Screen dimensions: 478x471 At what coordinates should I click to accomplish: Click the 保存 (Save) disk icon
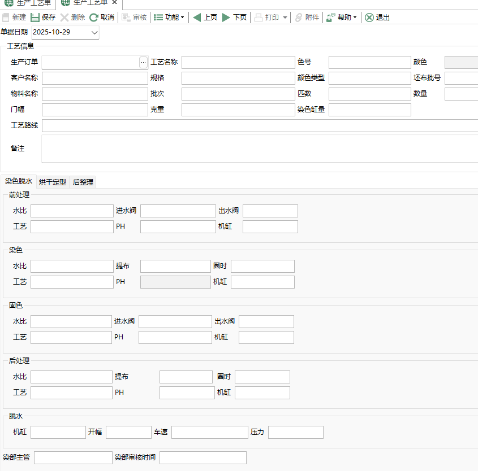(x=35, y=18)
